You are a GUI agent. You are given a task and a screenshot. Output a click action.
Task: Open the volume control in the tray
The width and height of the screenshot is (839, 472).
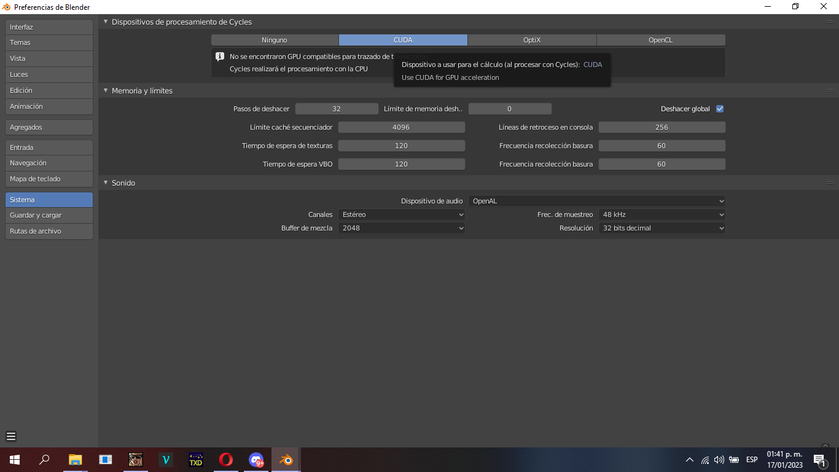[x=719, y=460]
